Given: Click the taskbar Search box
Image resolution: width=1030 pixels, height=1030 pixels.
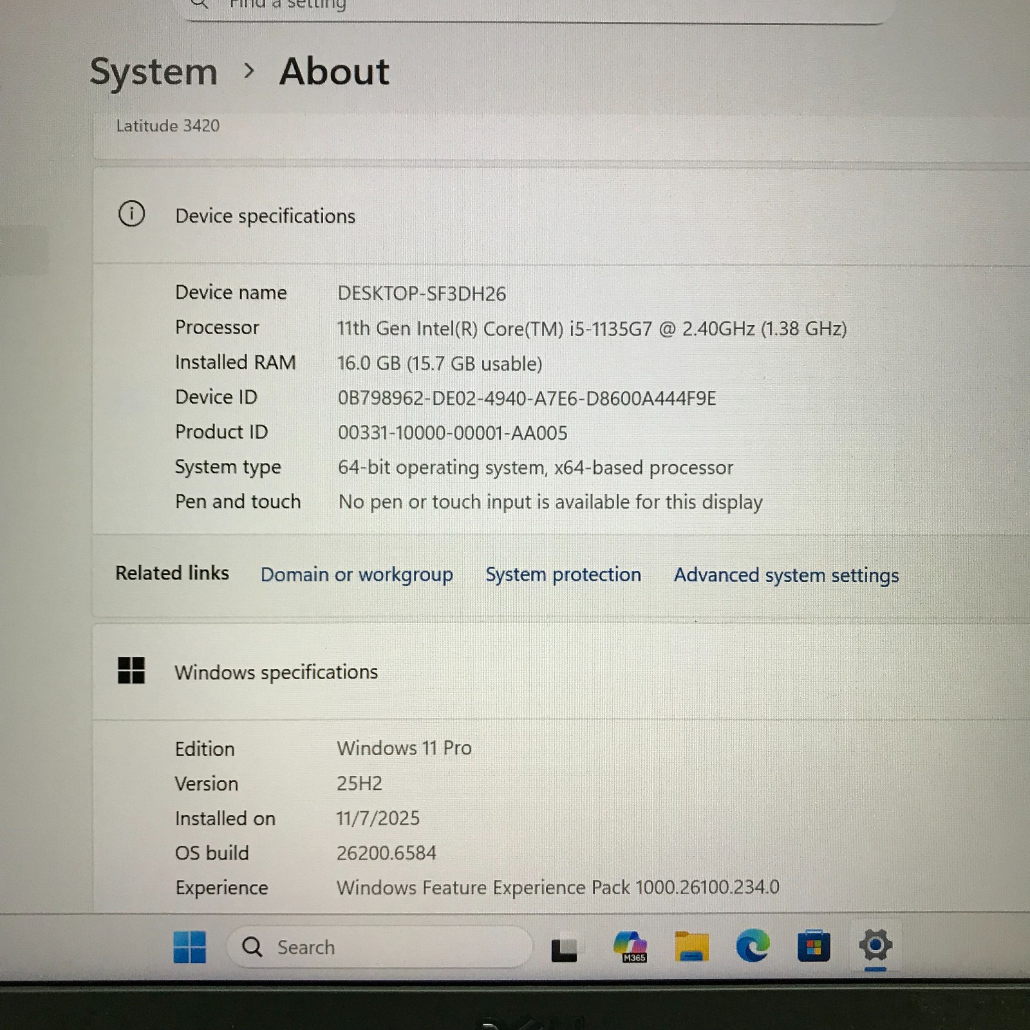Looking at the screenshot, I should coord(380,947).
